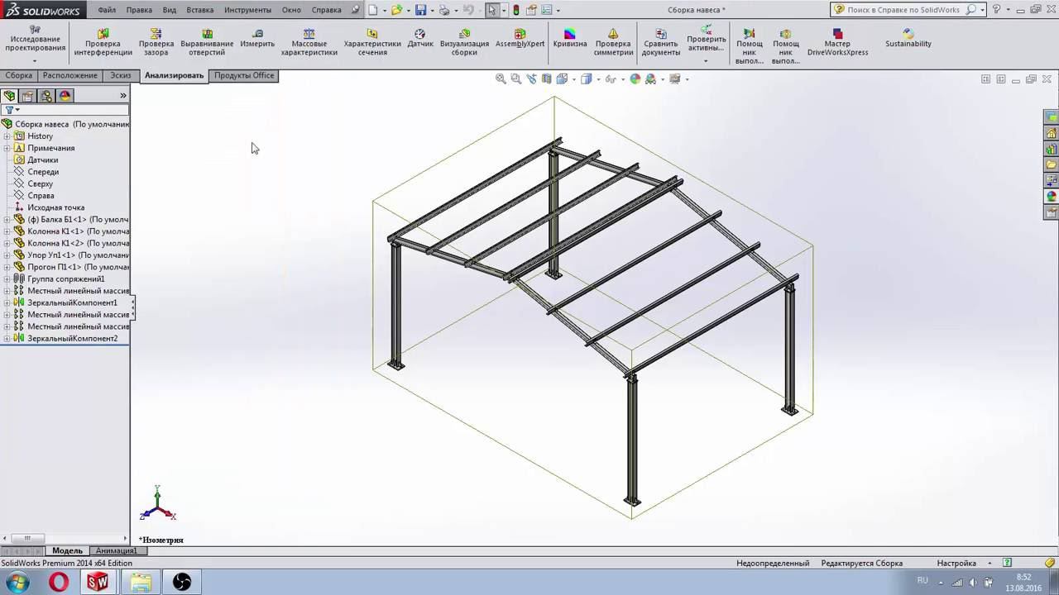Open the status bar Настройка units dropdown

coord(990,564)
